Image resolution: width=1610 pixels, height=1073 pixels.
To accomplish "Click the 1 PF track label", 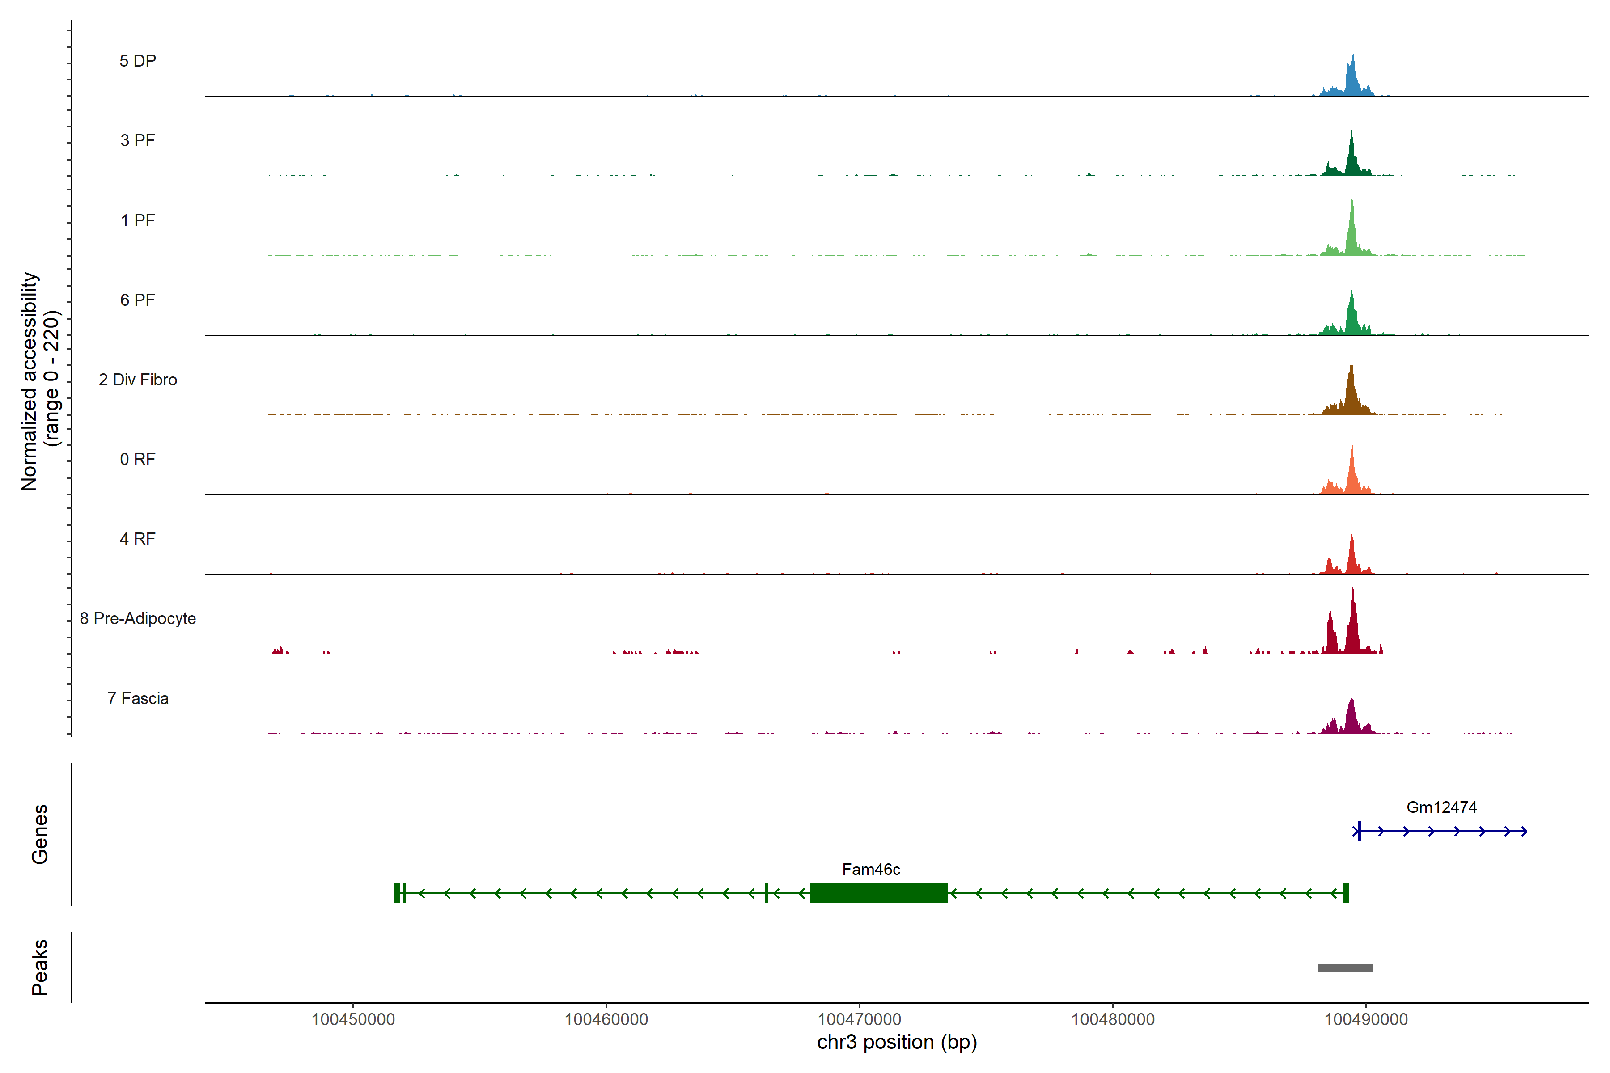I will coord(138,220).
